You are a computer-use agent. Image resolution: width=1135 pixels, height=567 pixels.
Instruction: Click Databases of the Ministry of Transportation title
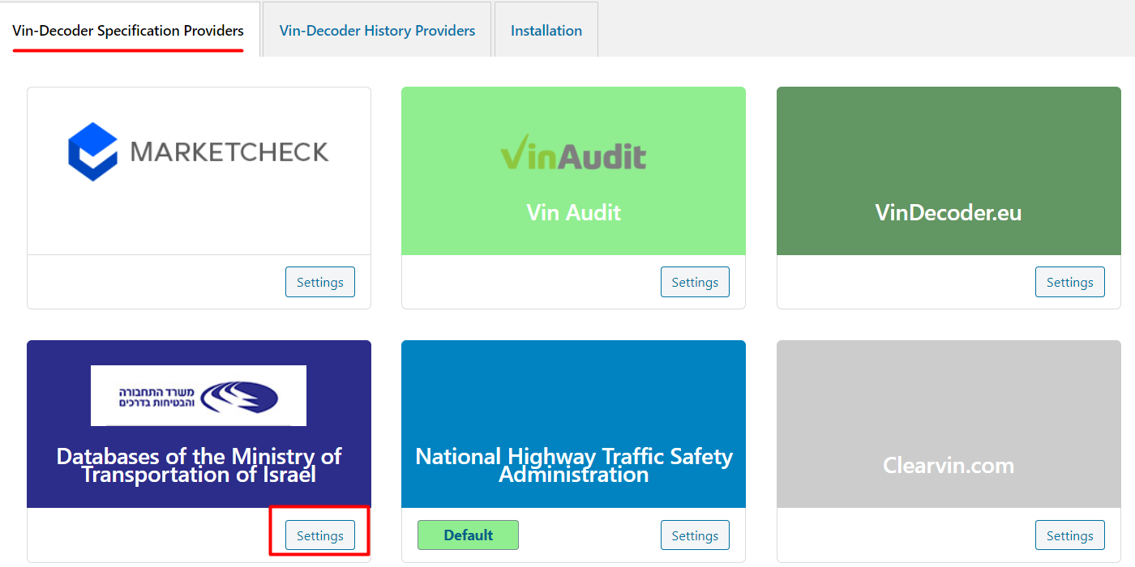pyautogui.click(x=199, y=465)
